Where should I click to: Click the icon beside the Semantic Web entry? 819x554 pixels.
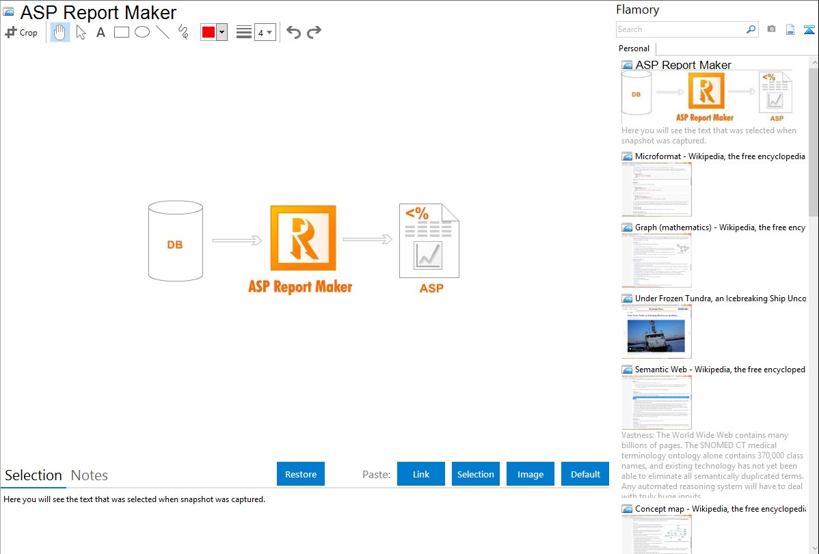click(x=627, y=370)
